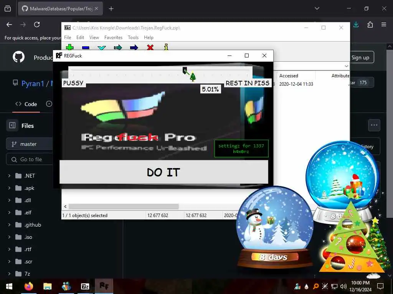The image size is (393, 294).
Task: Collapse the Files side panel icon
Action: coord(12,125)
